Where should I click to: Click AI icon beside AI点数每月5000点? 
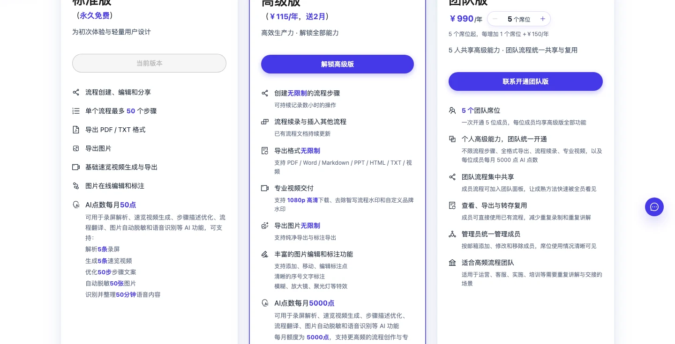(x=265, y=303)
